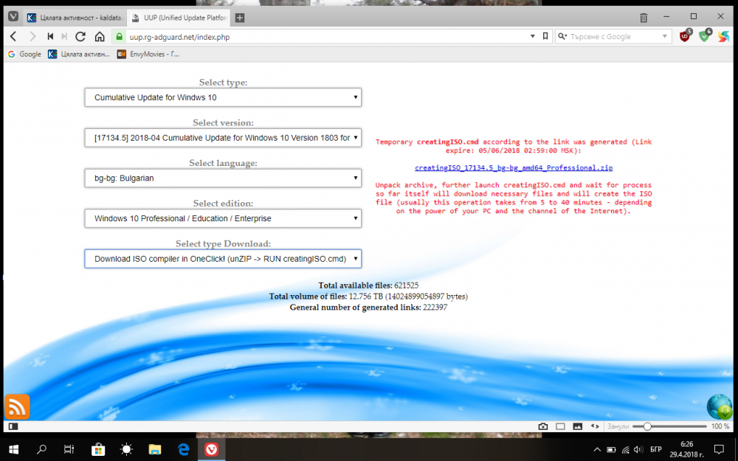Click the green secure padlock icon
Viewport: 738px width, 461px height.
pos(119,36)
